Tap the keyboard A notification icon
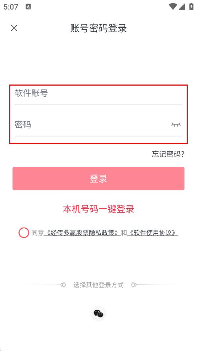The width and height of the screenshot is (197, 351). 28,7
